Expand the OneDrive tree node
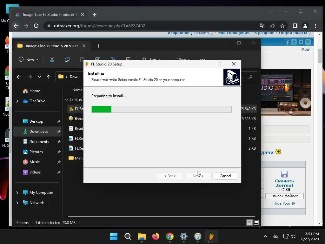Image resolution: width=325 pixels, height=244 pixels. [17, 101]
